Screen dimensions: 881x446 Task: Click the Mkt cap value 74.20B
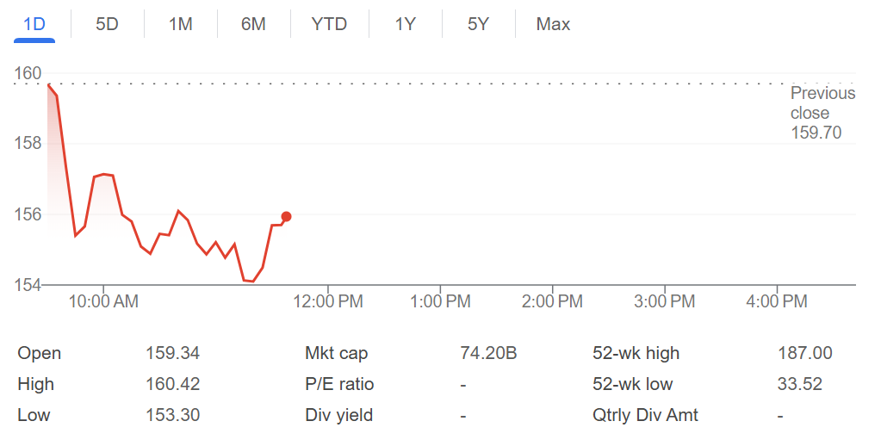point(488,353)
